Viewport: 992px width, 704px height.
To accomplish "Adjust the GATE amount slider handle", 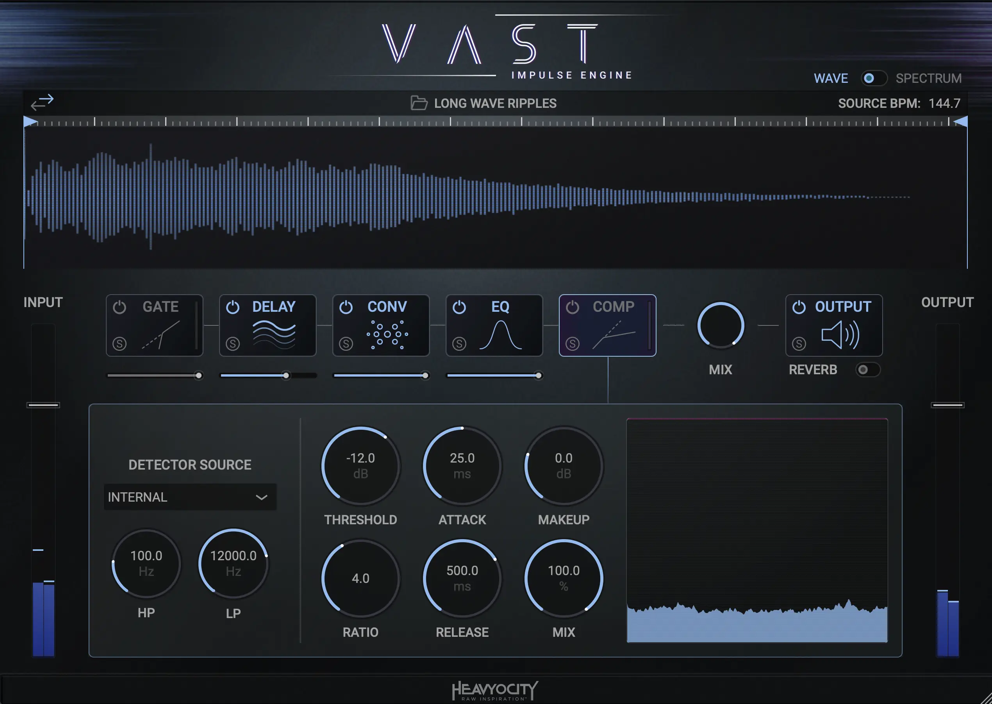I will (x=198, y=375).
